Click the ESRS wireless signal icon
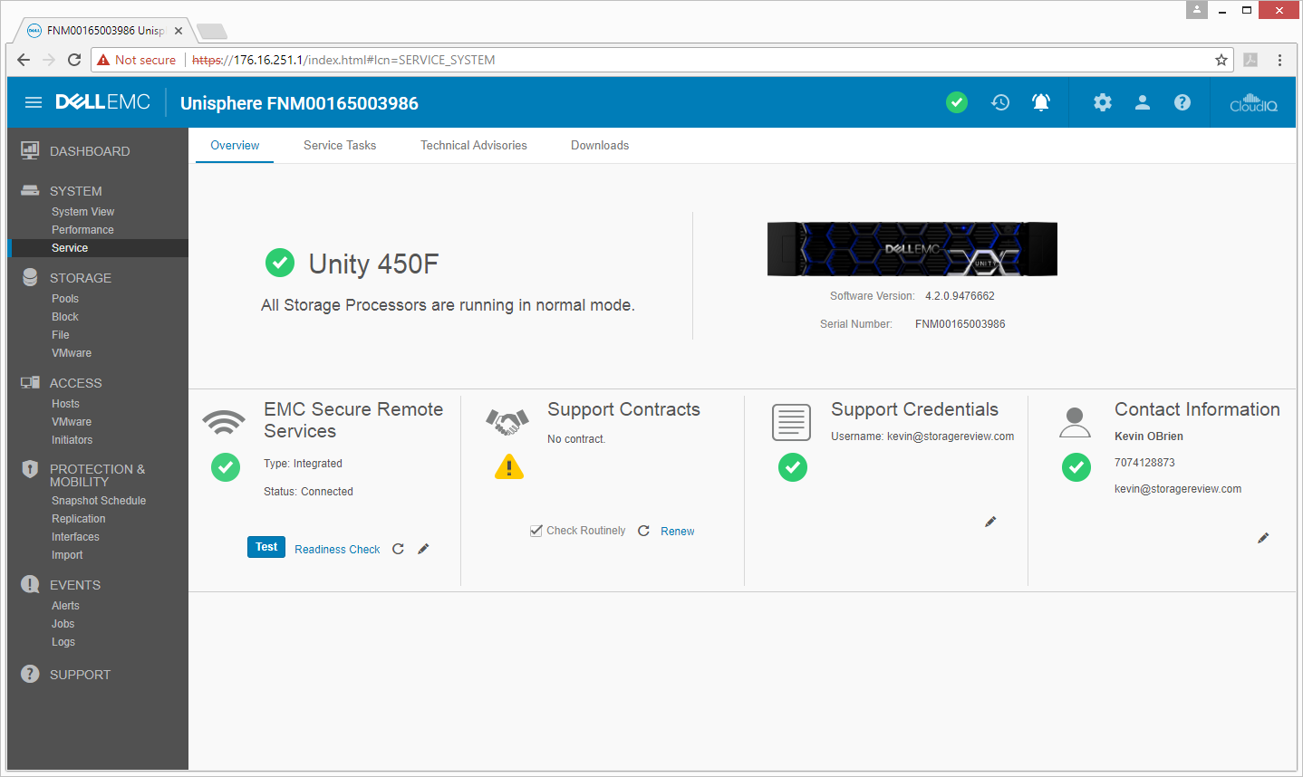Screen dimensions: 1303x777 click(224, 422)
